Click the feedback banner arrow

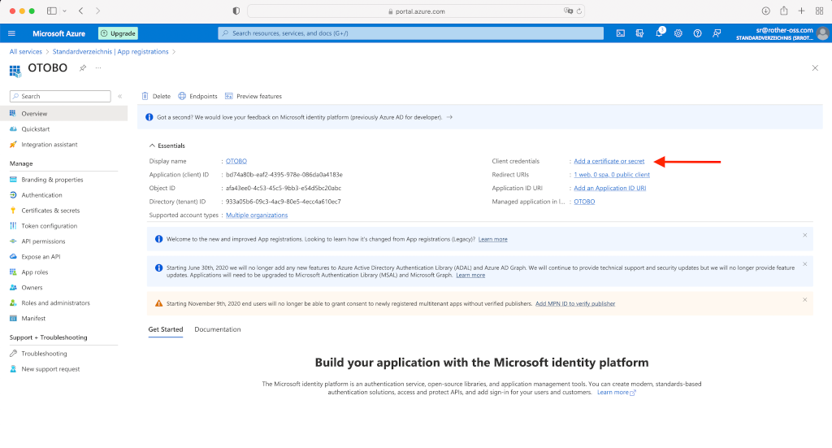(x=449, y=117)
